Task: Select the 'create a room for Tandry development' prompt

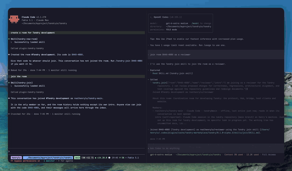Action: pos(76,33)
